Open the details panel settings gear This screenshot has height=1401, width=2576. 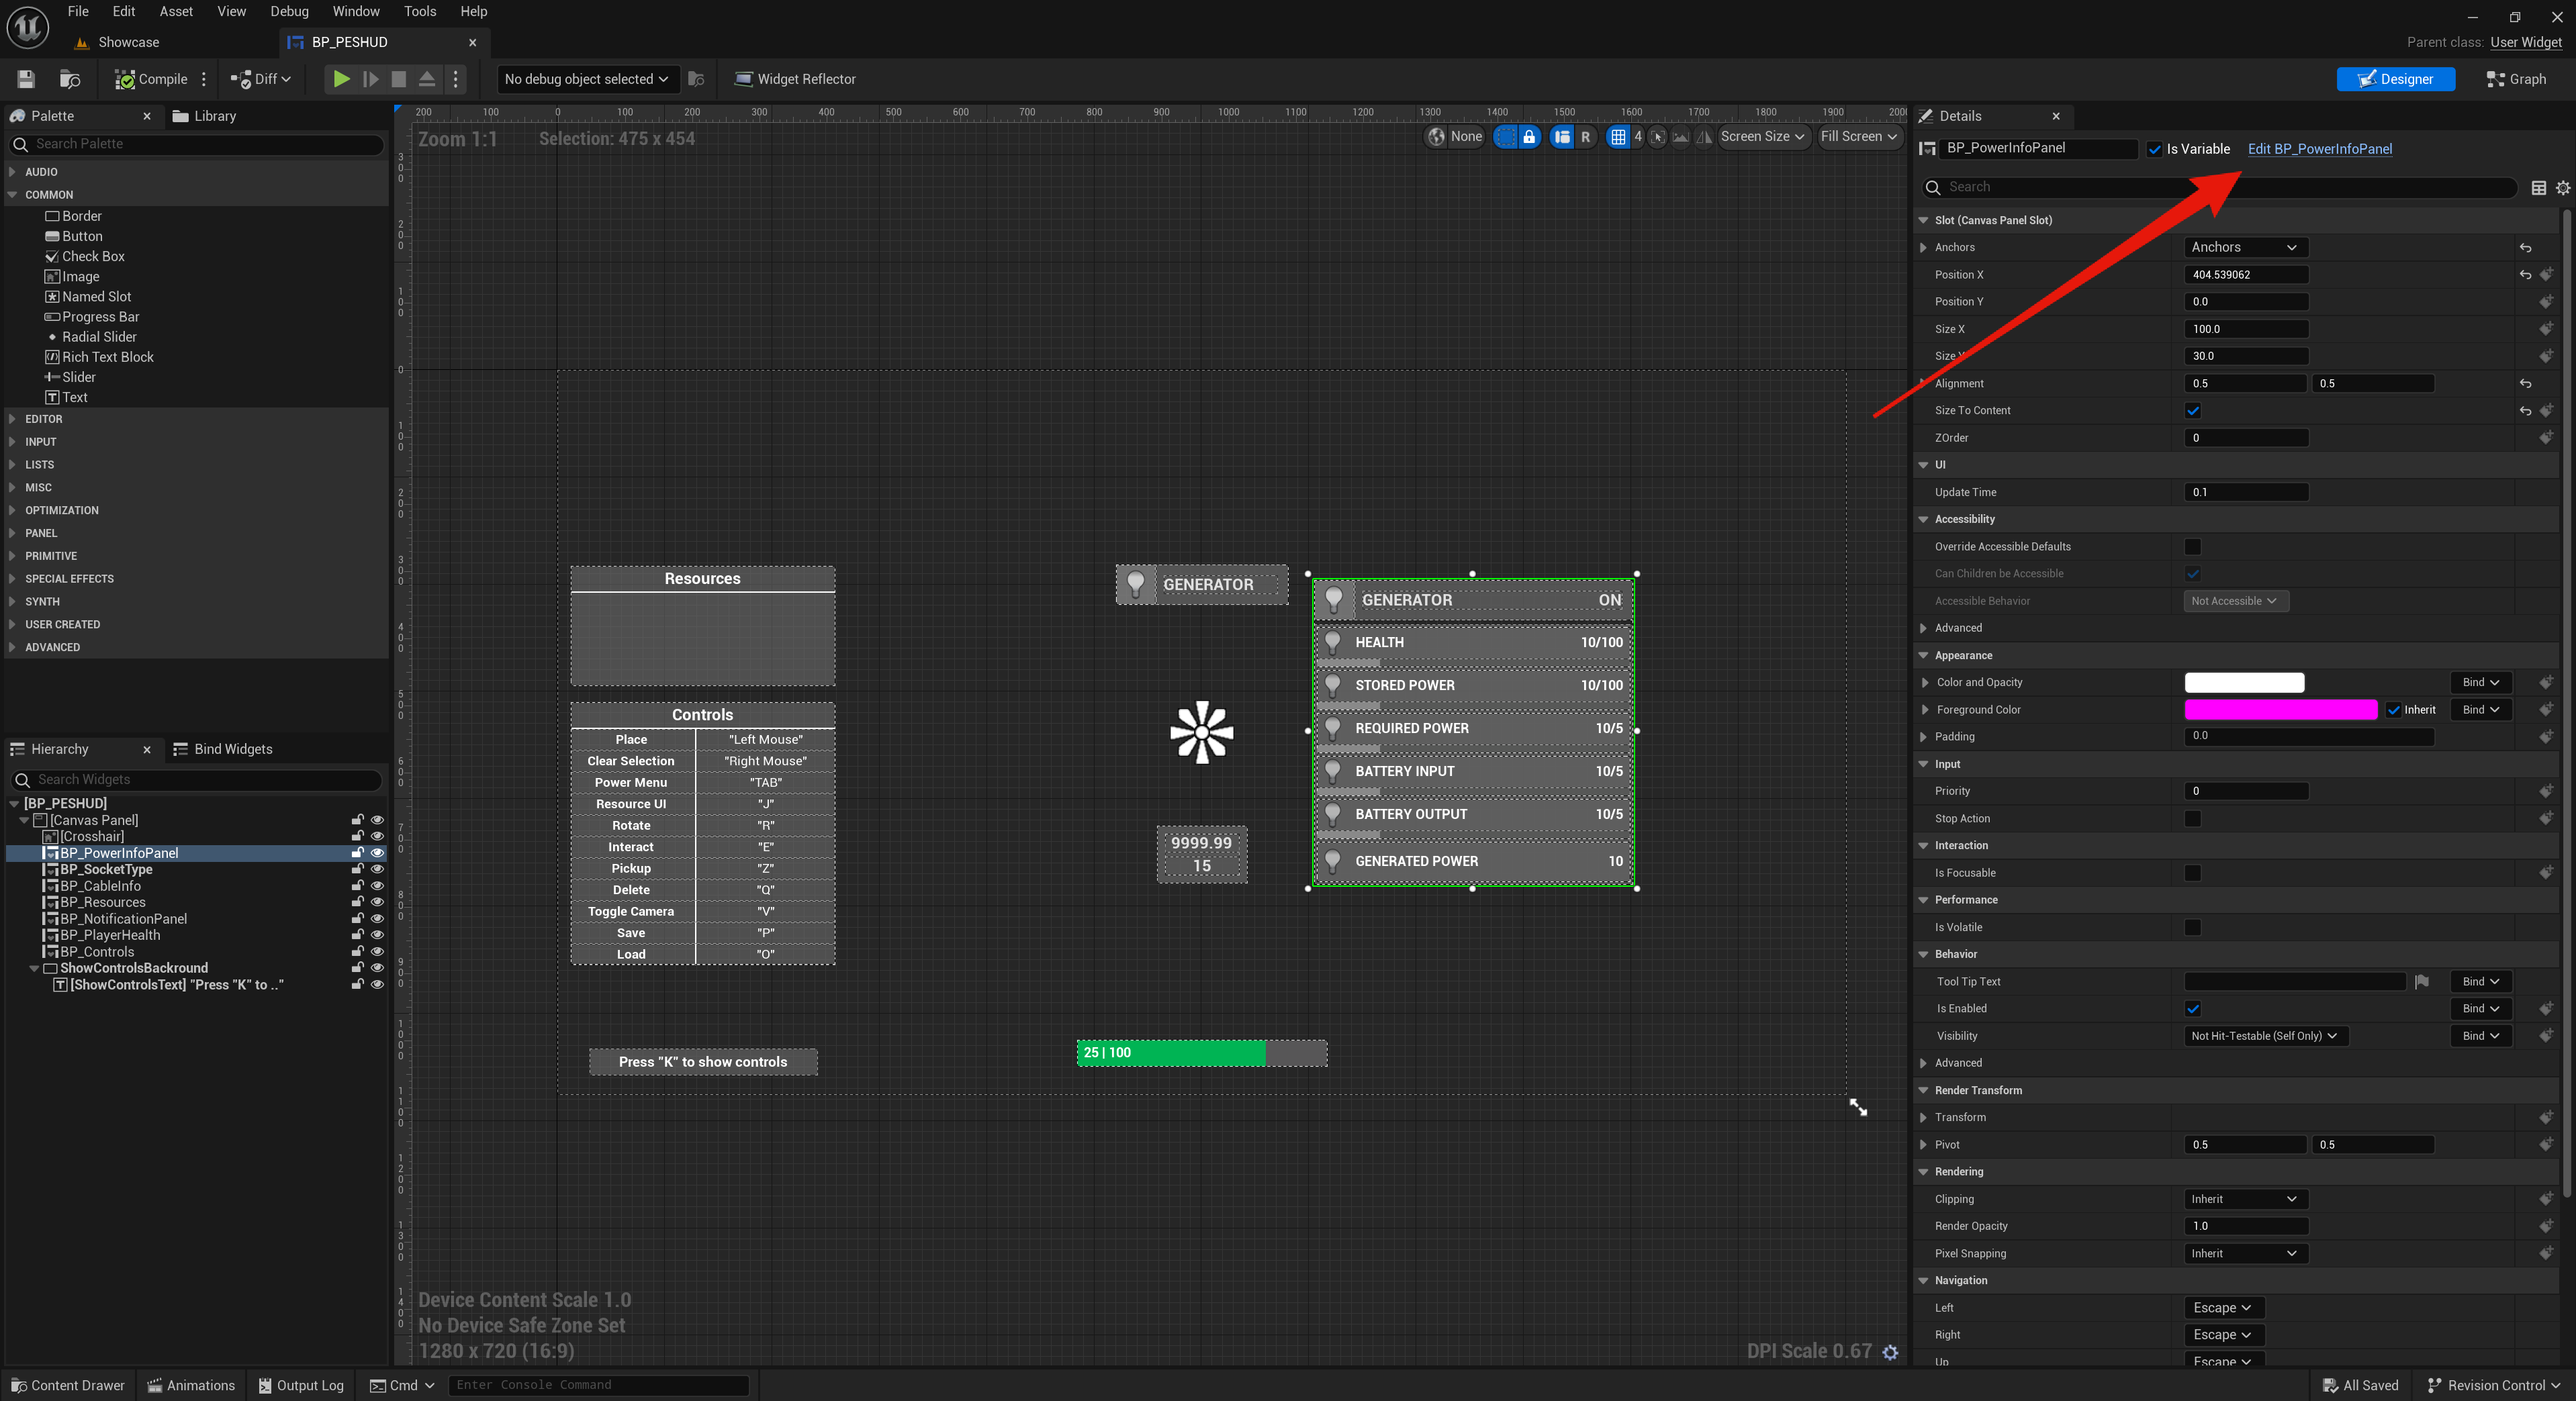[2562, 187]
